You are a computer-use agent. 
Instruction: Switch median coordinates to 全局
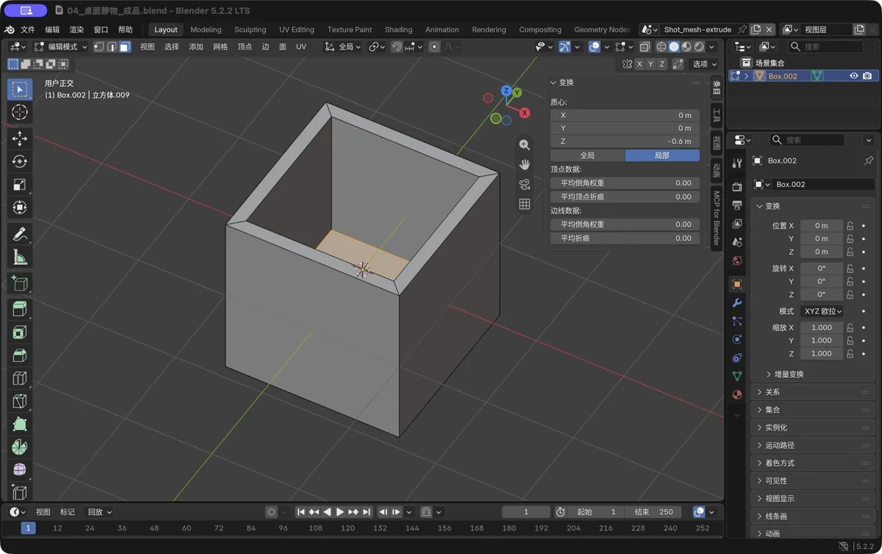point(587,156)
